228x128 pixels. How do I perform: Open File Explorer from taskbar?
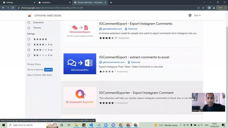tap(76, 125)
